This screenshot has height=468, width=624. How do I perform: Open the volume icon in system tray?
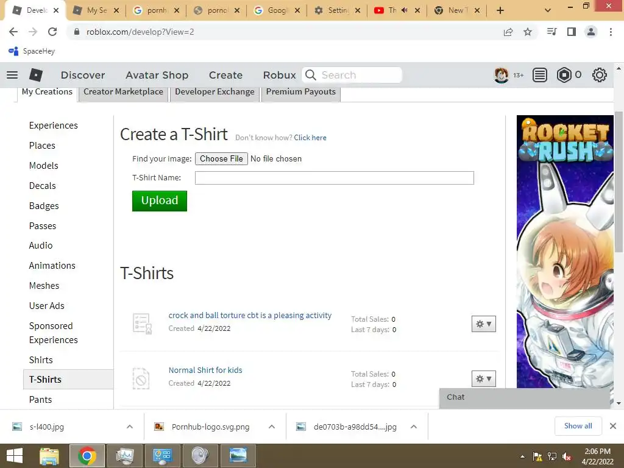pos(567,456)
